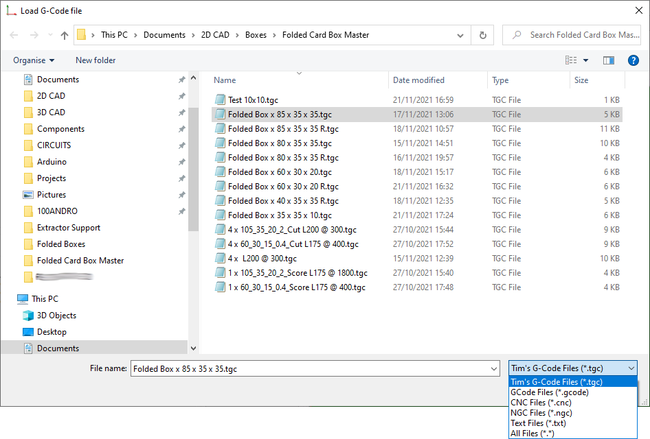
Task: Open the Folded Boxes sidebar folder
Action: click(61, 244)
